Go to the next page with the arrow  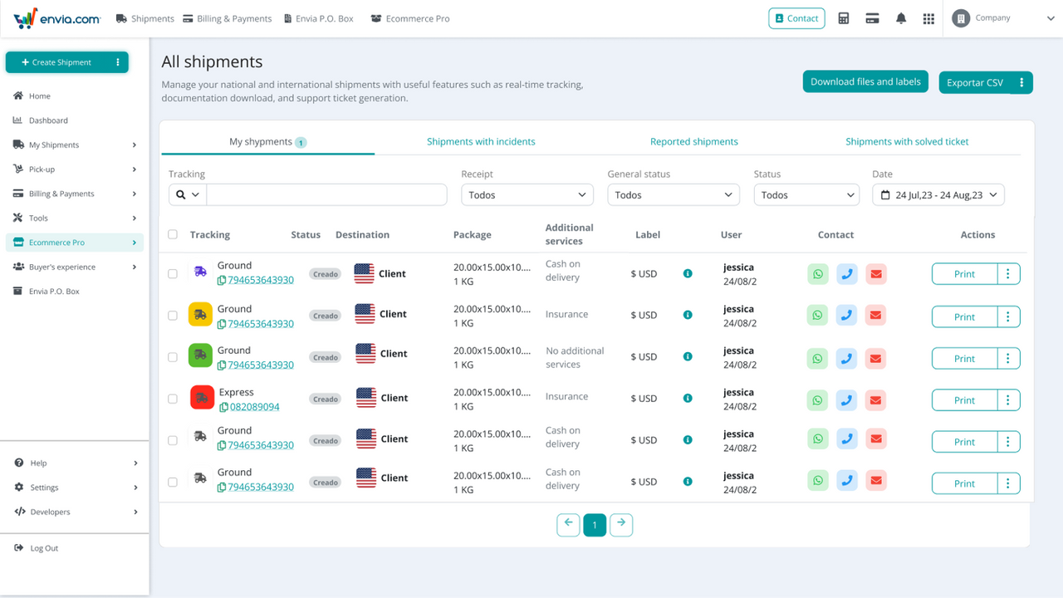(621, 524)
